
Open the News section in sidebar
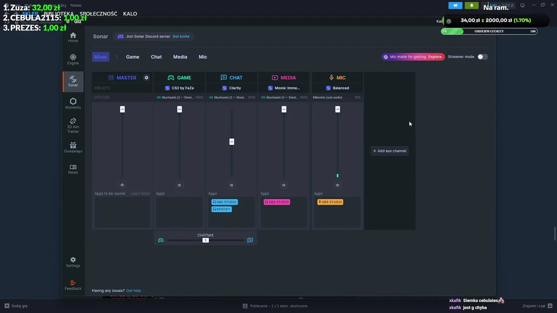(x=73, y=169)
